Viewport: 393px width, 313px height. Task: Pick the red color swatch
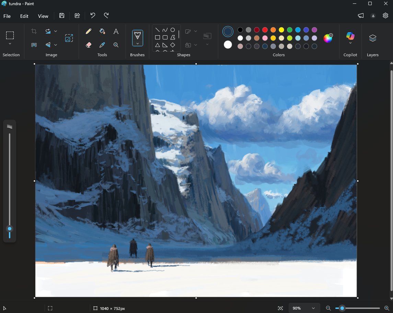pos(265,30)
